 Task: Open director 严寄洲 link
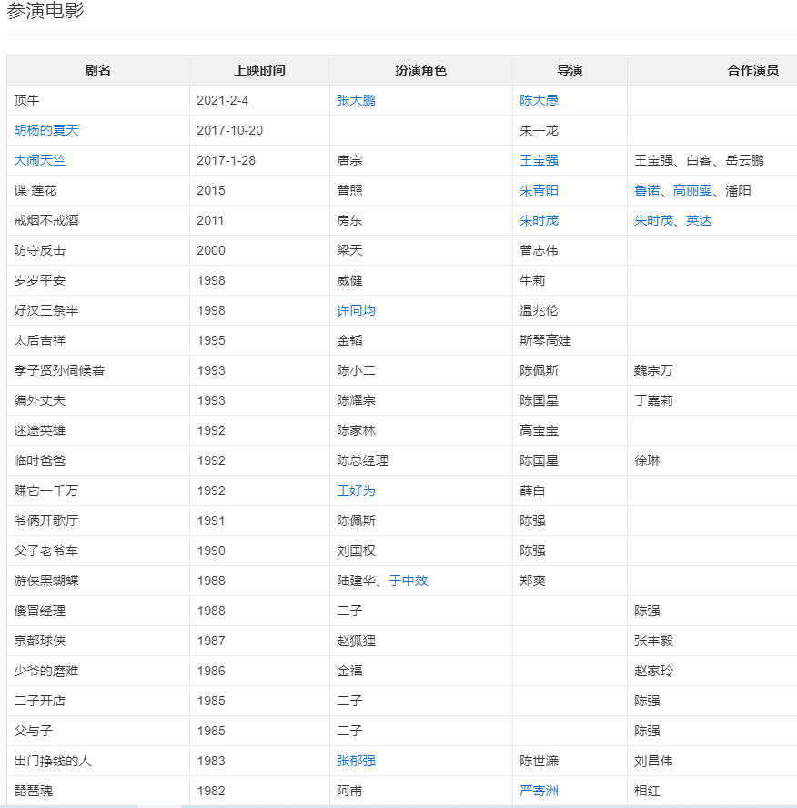(539, 791)
